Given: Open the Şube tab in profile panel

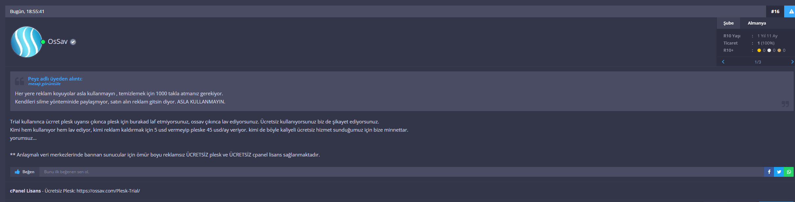Looking at the screenshot, I should point(728,23).
